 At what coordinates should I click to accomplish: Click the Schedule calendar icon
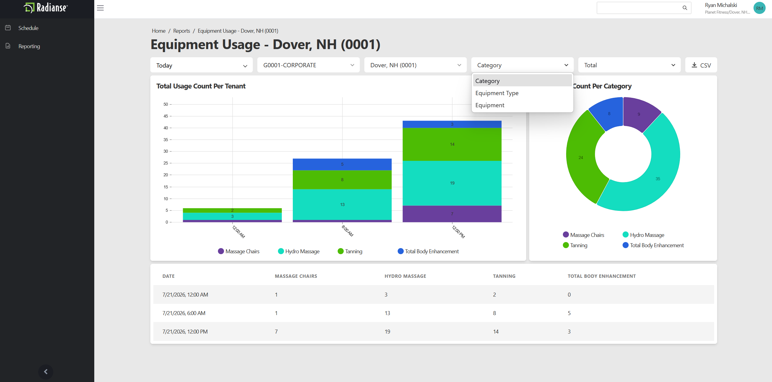click(x=8, y=28)
